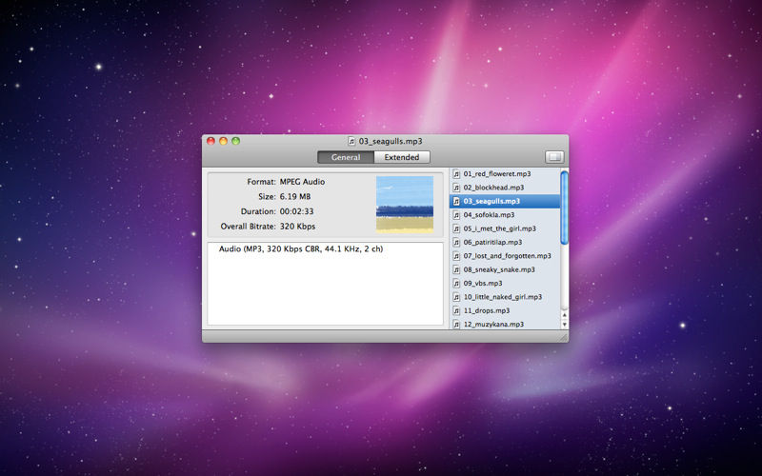Switch to the General tab
Viewport: 762px width, 476px height.
346,157
